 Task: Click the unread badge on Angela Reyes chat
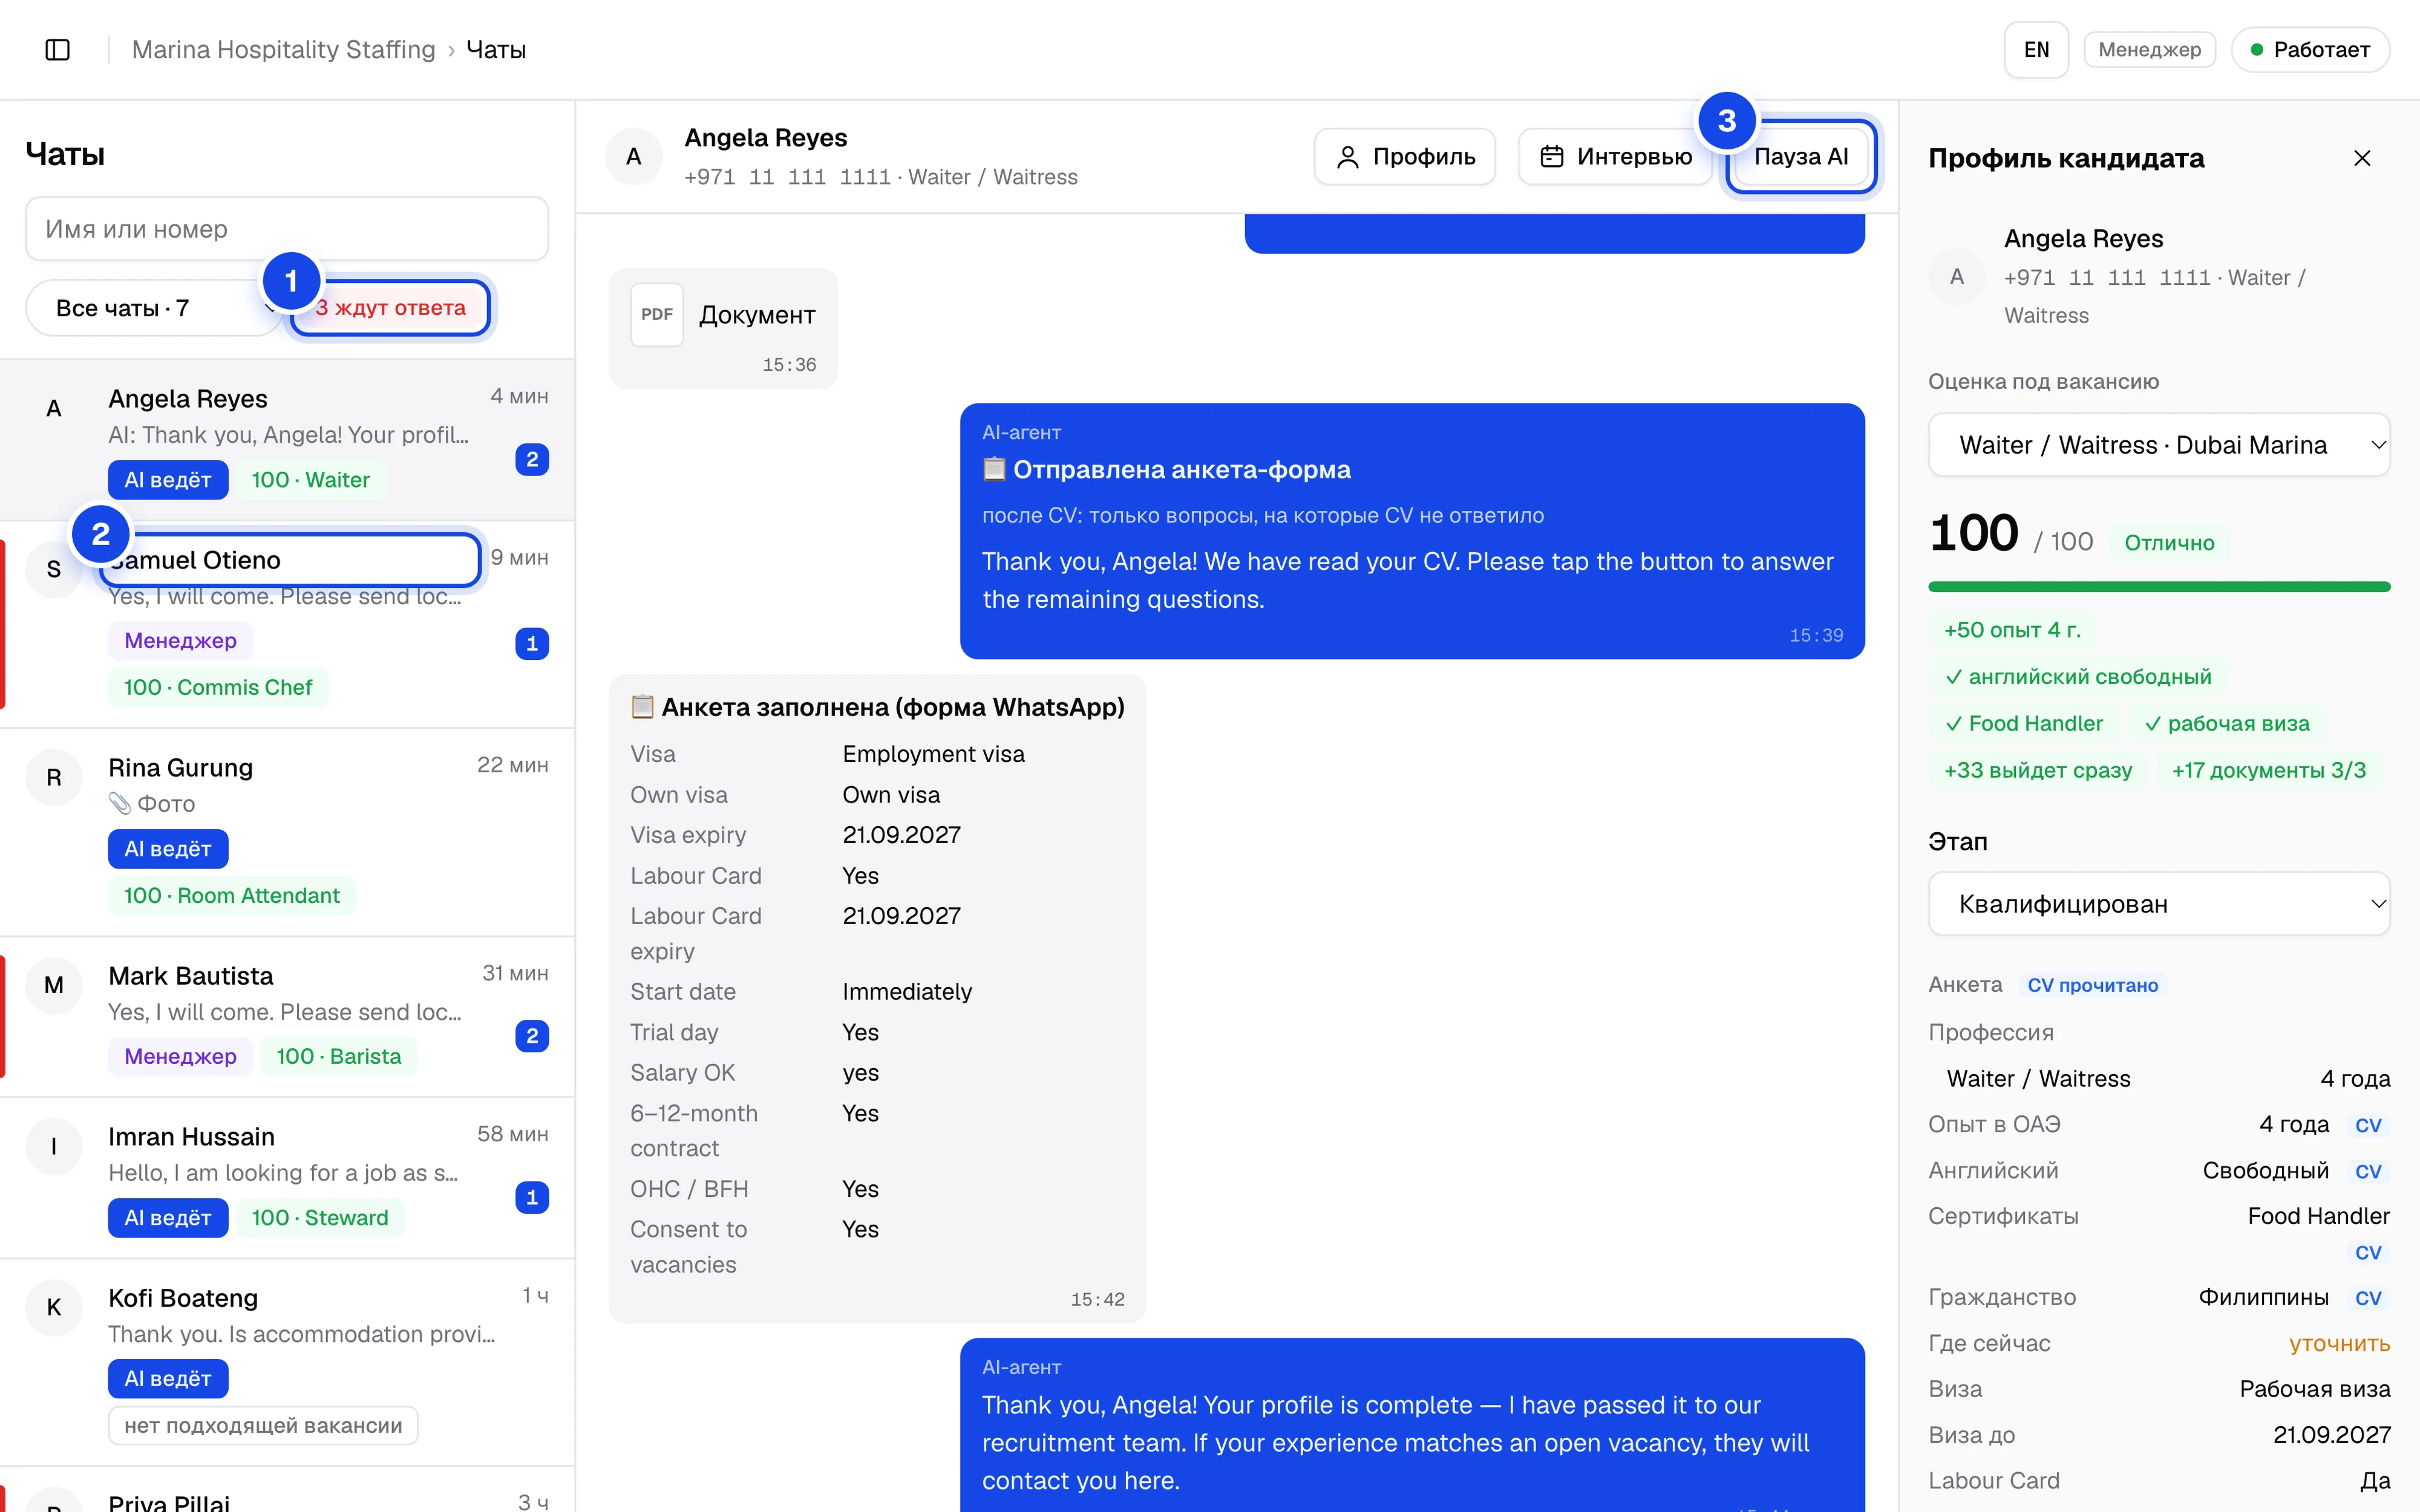(532, 459)
